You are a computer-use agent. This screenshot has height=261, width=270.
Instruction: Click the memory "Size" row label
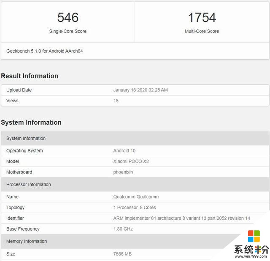11,254
